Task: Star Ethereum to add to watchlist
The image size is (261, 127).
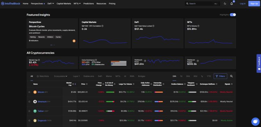Action: (30, 101)
